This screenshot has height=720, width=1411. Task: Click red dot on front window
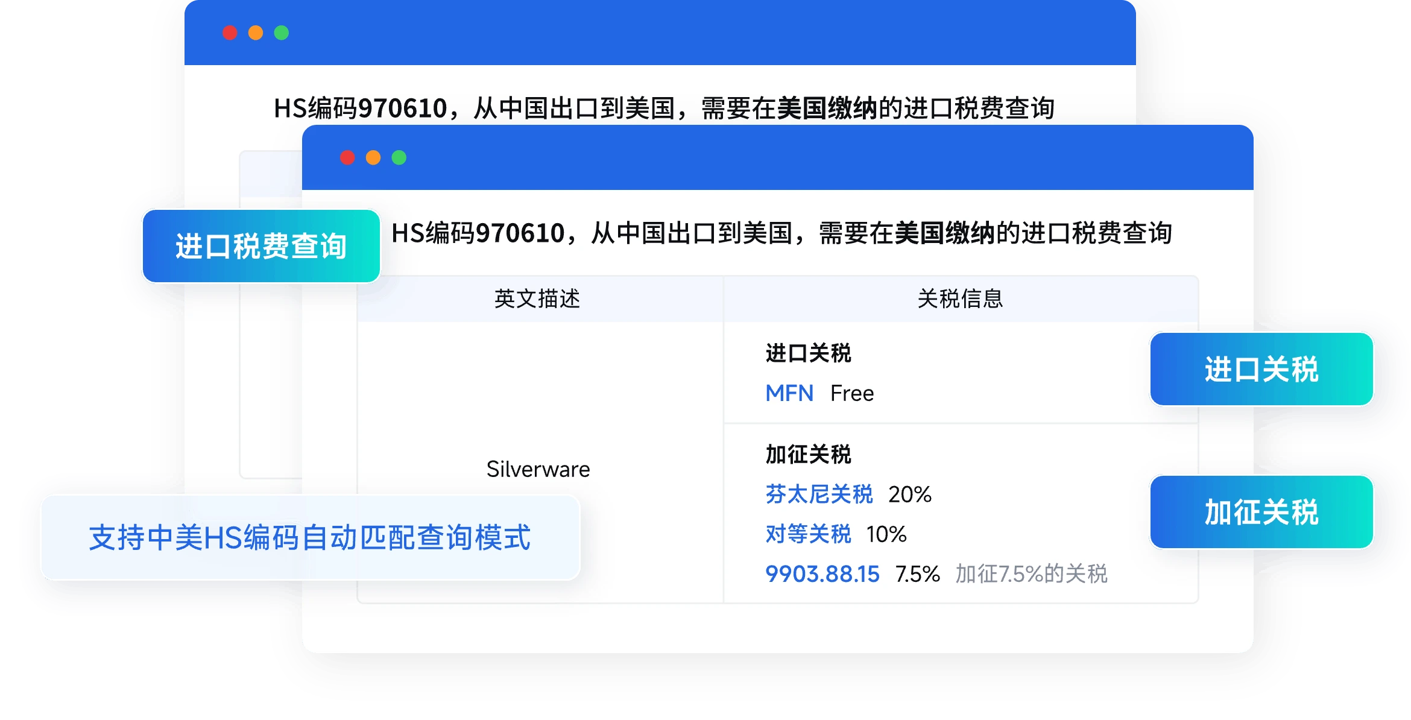coord(347,157)
